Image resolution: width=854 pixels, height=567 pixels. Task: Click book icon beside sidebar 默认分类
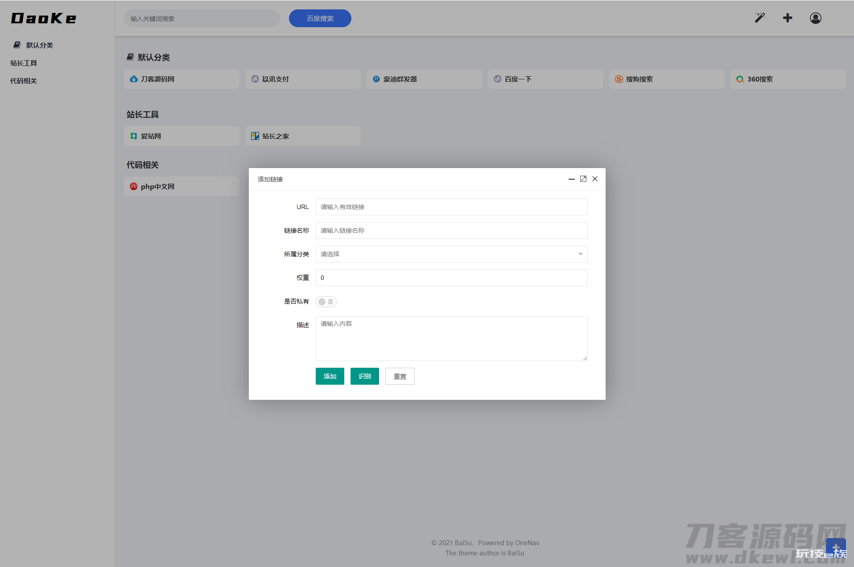[x=17, y=45]
